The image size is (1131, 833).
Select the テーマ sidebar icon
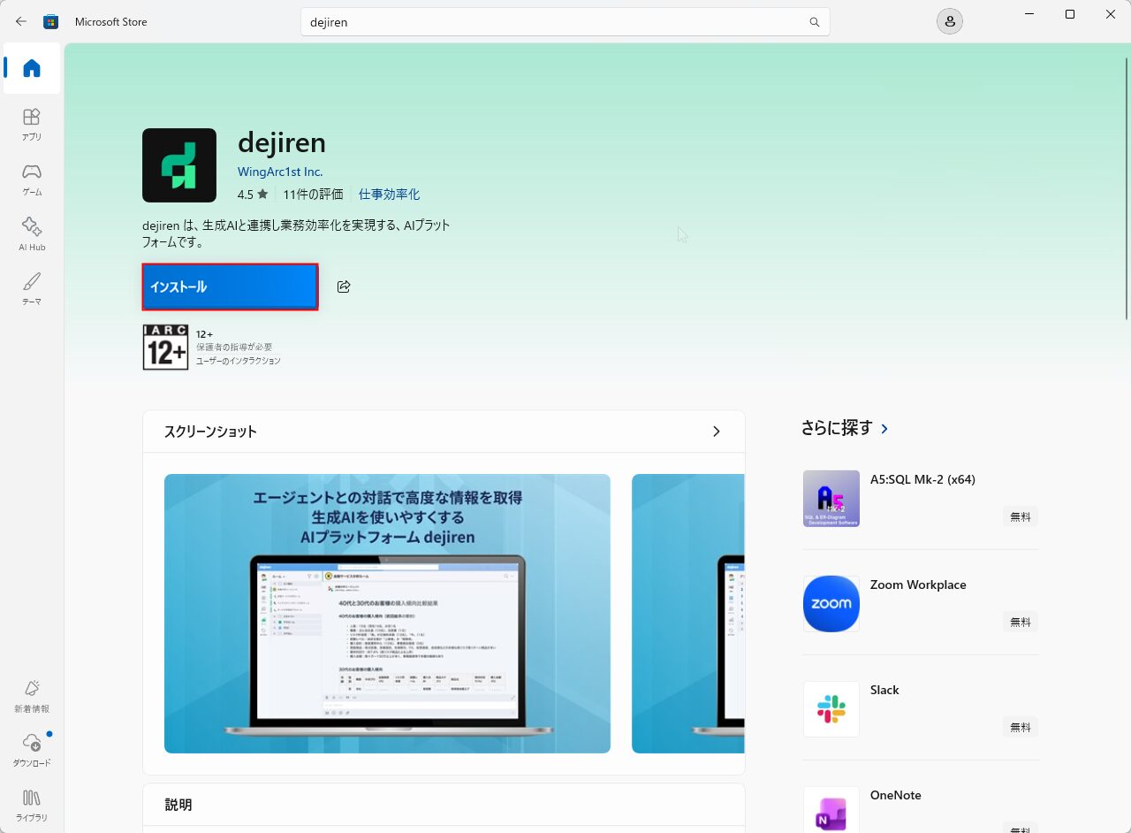click(x=32, y=288)
